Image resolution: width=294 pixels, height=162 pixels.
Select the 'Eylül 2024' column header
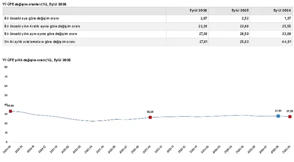point(282,10)
